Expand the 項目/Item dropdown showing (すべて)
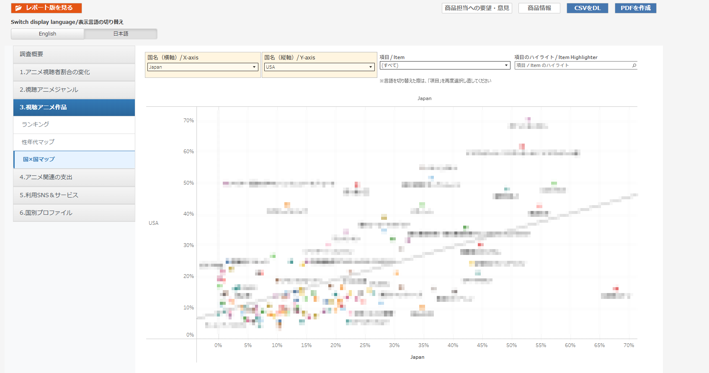The width and height of the screenshot is (709, 373). click(x=445, y=65)
